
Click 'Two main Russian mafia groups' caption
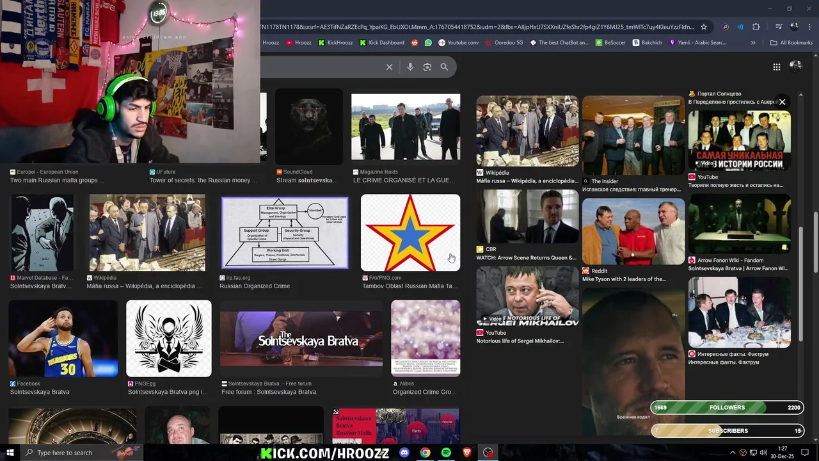click(57, 181)
